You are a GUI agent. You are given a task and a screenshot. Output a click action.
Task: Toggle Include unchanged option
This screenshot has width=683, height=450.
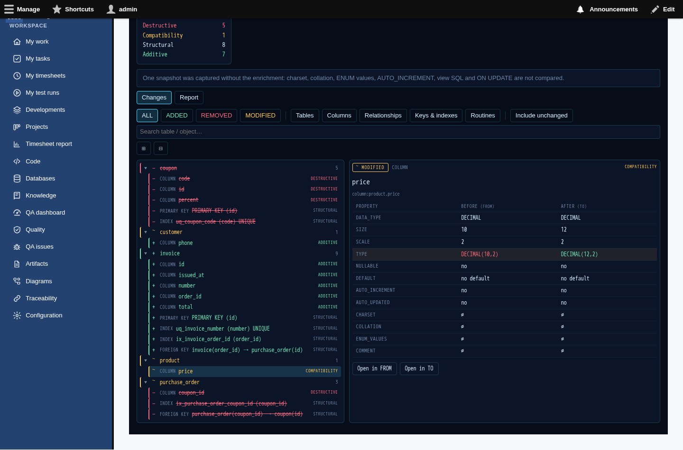click(541, 116)
